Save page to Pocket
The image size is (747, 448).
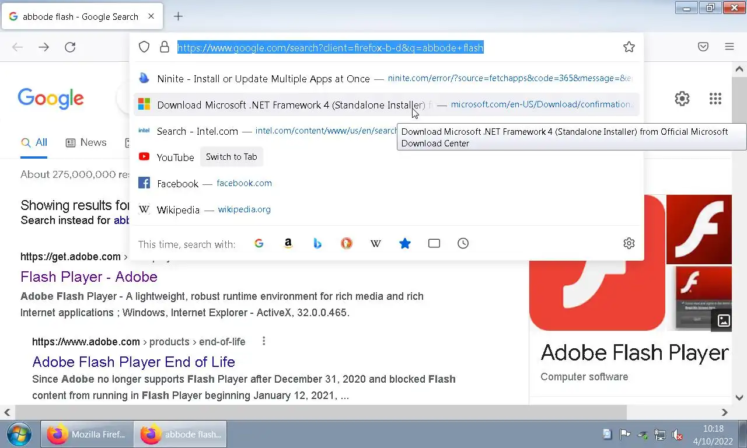[x=703, y=47]
